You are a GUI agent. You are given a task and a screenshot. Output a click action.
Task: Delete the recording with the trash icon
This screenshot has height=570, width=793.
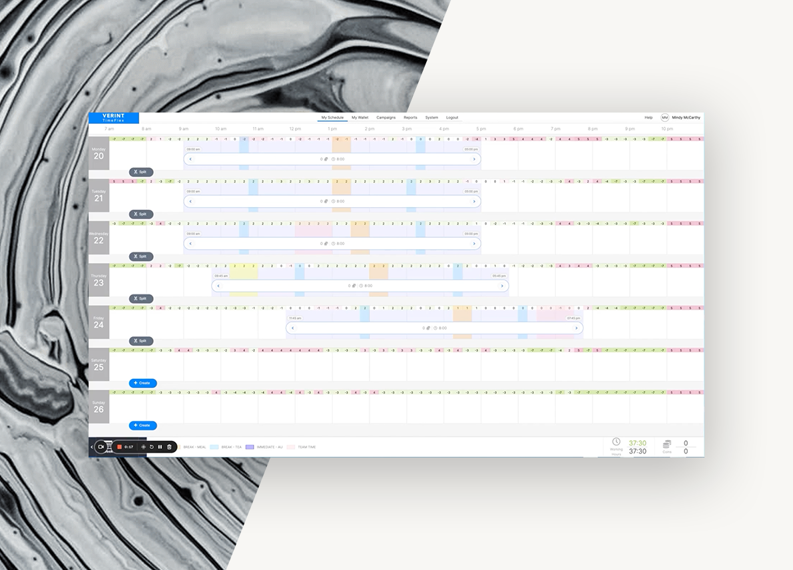(x=169, y=447)
